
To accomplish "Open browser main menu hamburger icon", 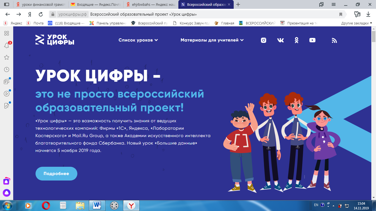I will [334, 4].
